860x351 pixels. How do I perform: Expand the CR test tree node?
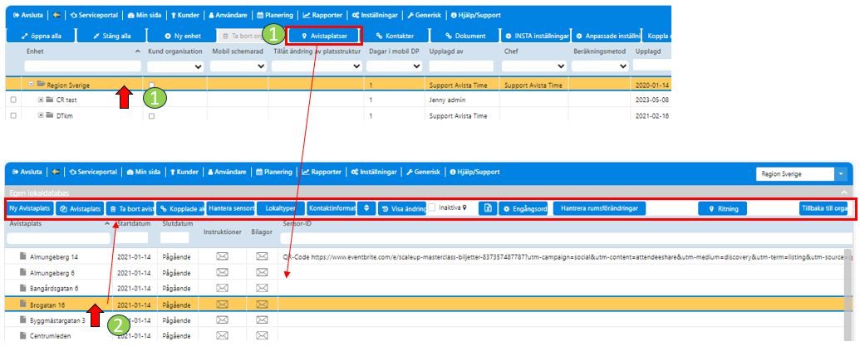click(41, 100)
